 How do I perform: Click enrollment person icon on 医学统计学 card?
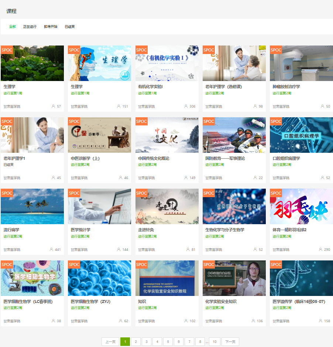point(119,249)
